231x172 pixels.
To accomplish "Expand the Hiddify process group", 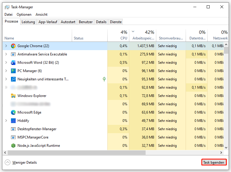I will tap(6, 121).
